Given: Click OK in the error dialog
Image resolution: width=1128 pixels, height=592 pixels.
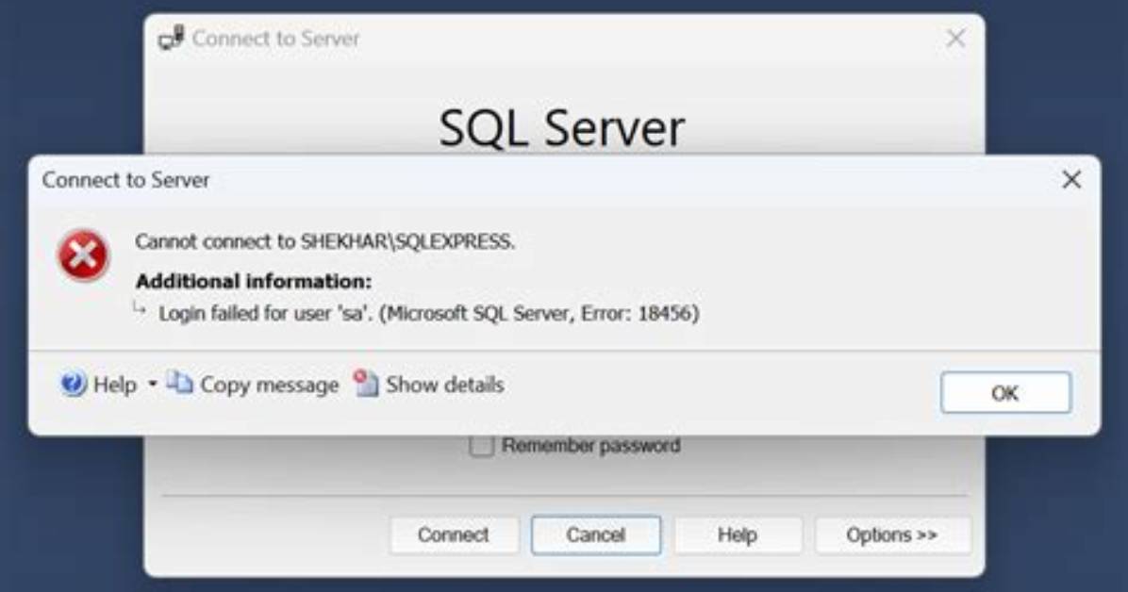Looking at the screenshot, I should (x=1005, y=393).
